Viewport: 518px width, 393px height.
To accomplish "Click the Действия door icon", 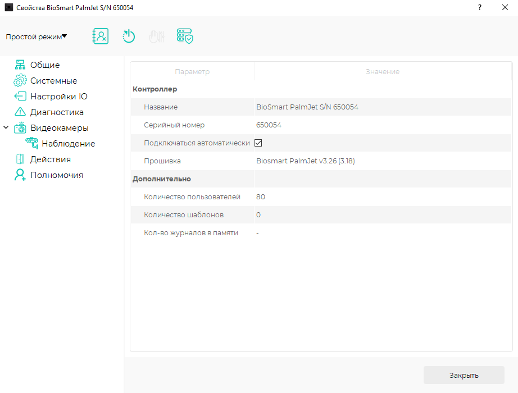I will pyautogui.click(x=20, y=159).
